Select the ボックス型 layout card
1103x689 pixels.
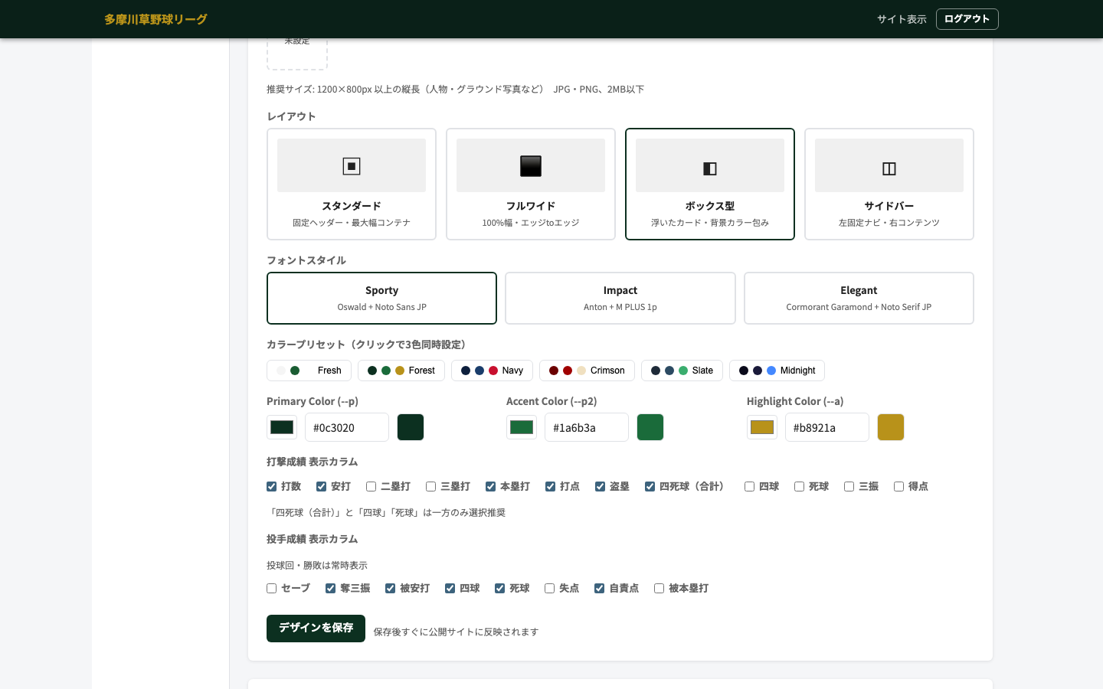pos(710,184)
